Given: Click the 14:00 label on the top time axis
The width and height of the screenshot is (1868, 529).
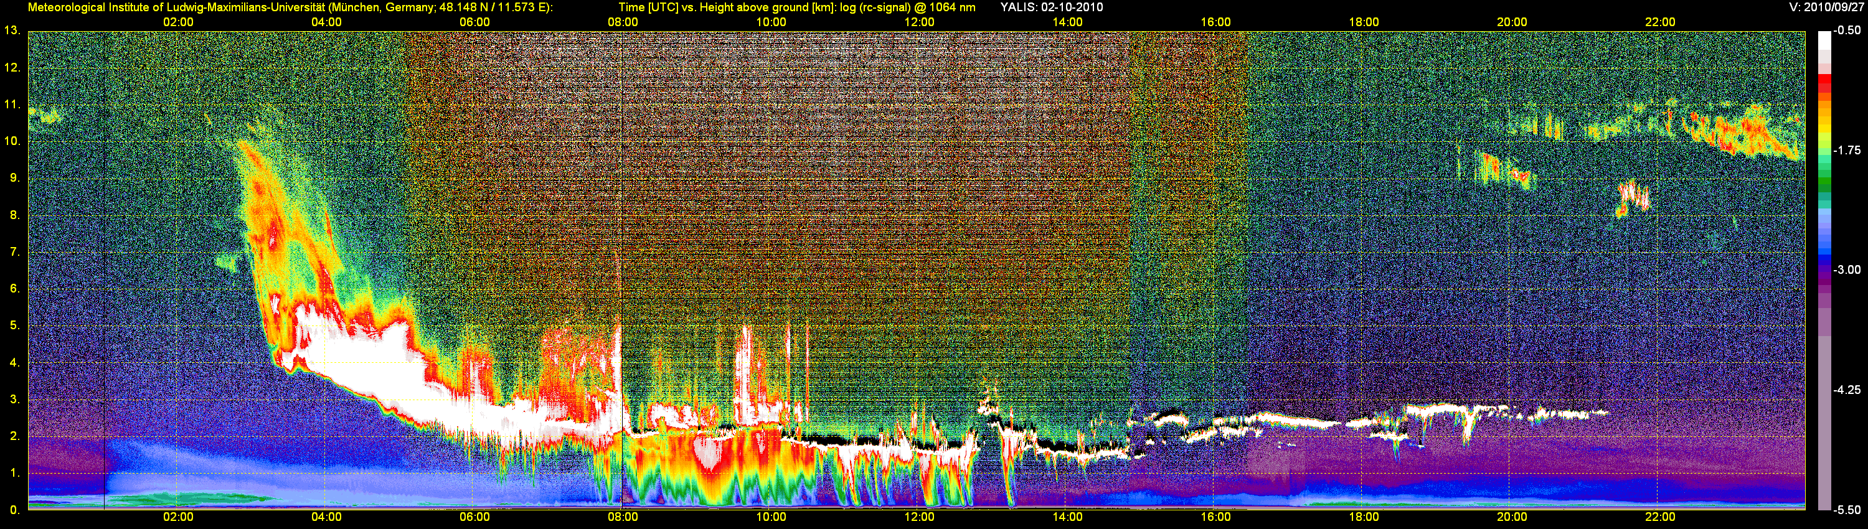Looking at the screenshot, I should tap(1067, 22).
